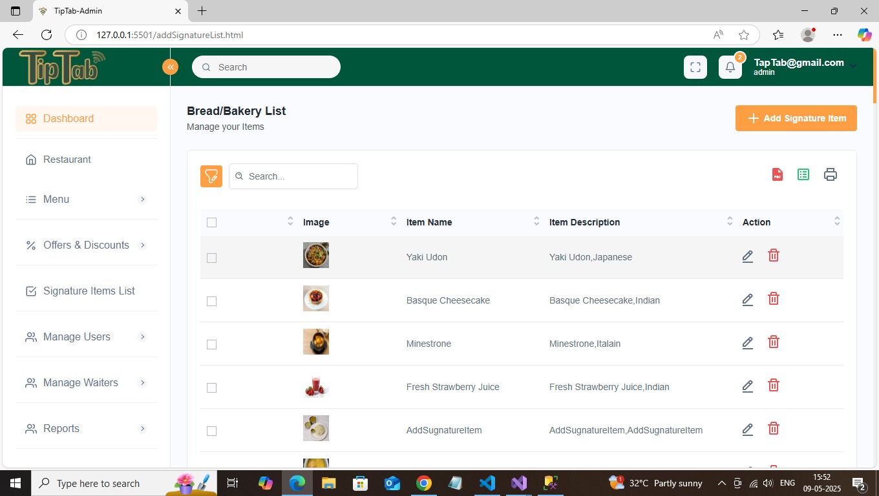The width and height of the screenshot is (879, 496).
Task: Click the Add Signature Item button
Action: [796, 118]
